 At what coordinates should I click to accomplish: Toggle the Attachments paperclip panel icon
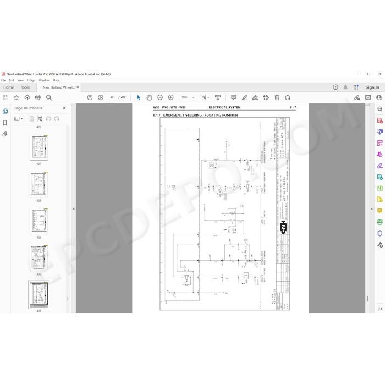[x=5, y=134]
